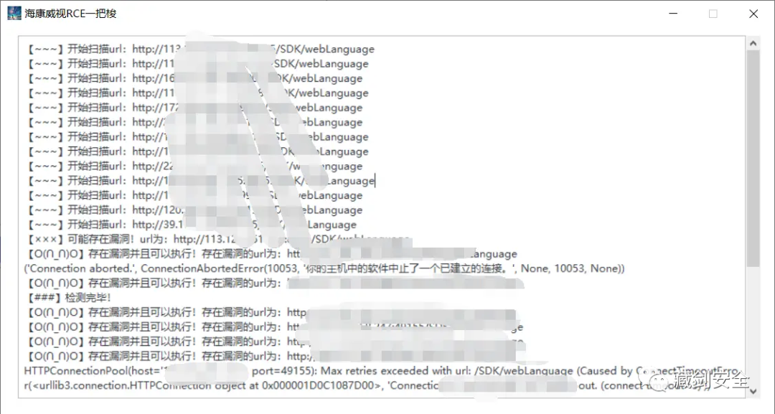Screen dimensions: 775x414
Task: Click the 检测完毕 completion line
Action: coord(68,298)
